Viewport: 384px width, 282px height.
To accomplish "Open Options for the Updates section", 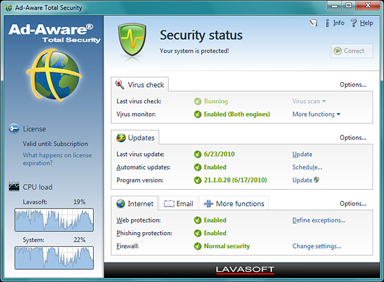I will click(x=353, y=138).
